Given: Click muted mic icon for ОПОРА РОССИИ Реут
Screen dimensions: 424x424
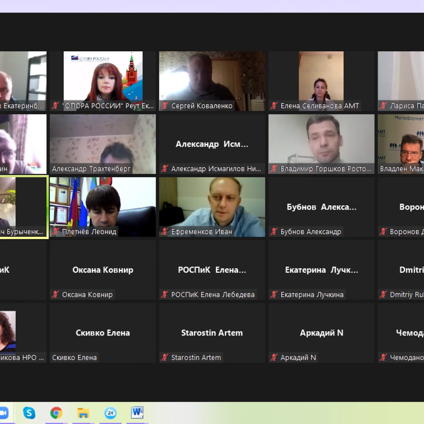Looking at the screenshot, I should pos(55,106).
